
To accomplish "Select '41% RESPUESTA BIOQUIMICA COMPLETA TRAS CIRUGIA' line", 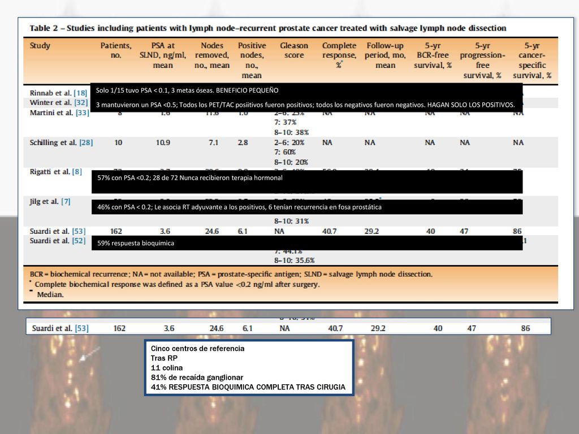I will point(248,387).
